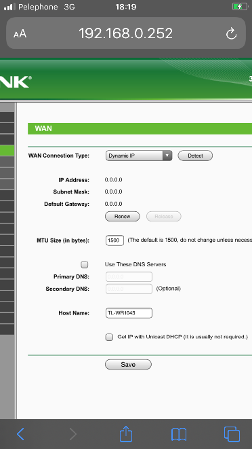The image size is (252, 449).
Task: Focus the MTU Size field
Action: click(x=114, y=240)
